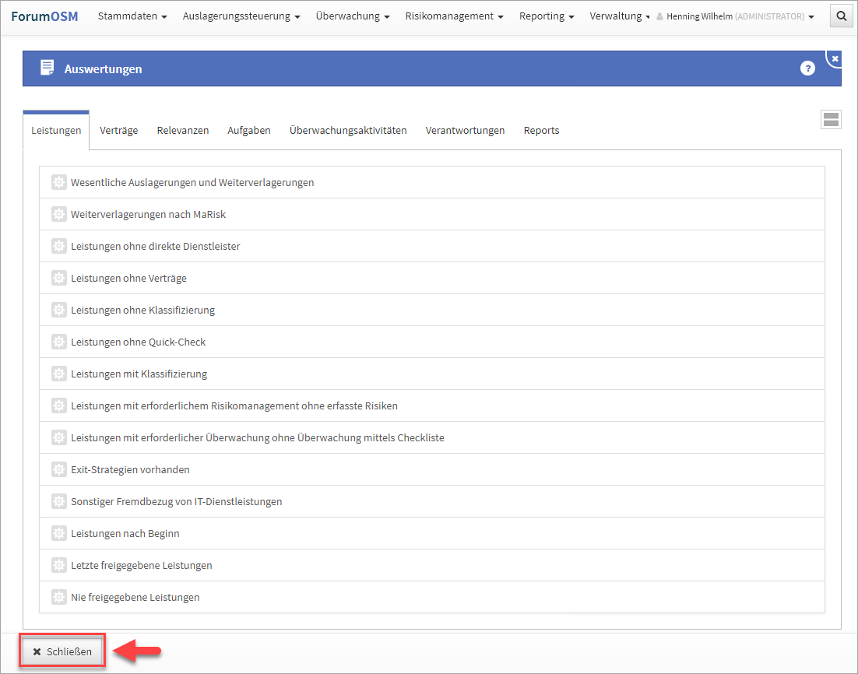
Task: Open Leistungen ohne Quick-Check report
Action: (138, 342)
